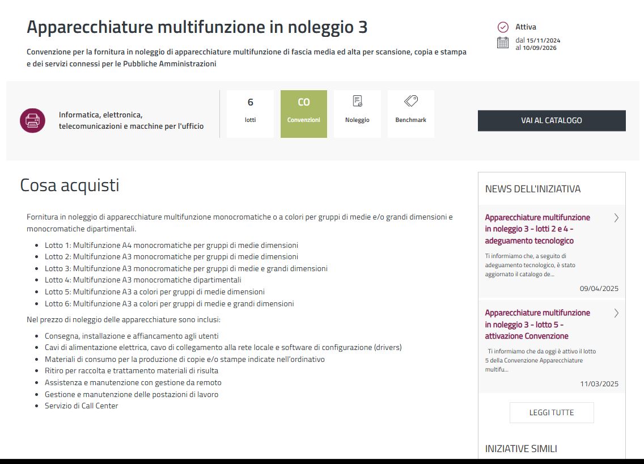
Task: Click the NEWS DELL'INIZIATIVA panel header
Action: pyautogui.click(x=532, y=189)
